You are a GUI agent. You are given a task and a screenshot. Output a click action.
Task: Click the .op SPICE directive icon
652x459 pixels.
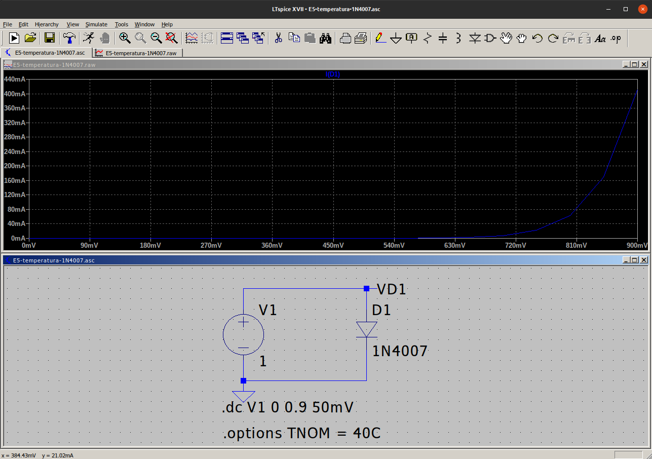tap(616, 37)
